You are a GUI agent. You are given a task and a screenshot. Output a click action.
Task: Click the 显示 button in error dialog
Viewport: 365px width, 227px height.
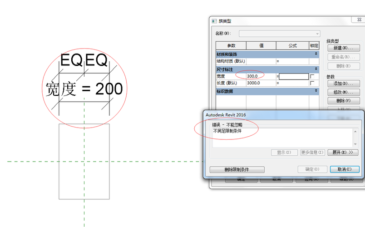284,153
